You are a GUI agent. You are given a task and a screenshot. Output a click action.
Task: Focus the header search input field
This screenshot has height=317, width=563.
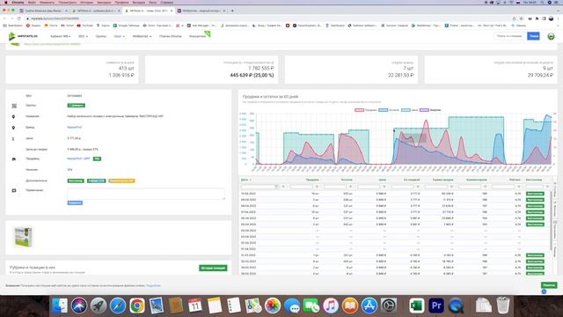510,36
